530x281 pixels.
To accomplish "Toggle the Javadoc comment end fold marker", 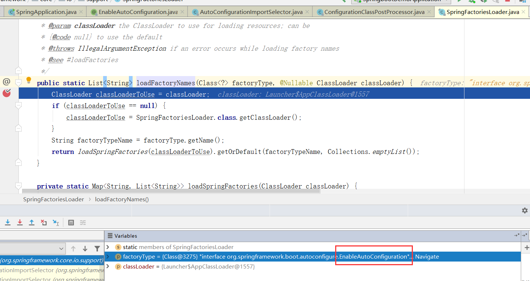I will (x=18, y=71).
